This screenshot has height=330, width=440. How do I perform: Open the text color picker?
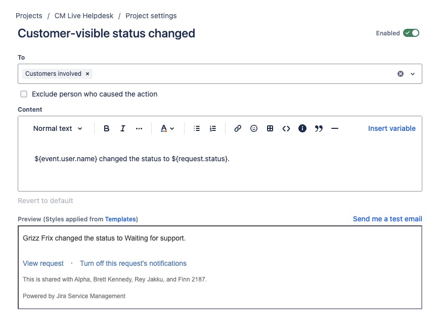click(x=167, y=128)
